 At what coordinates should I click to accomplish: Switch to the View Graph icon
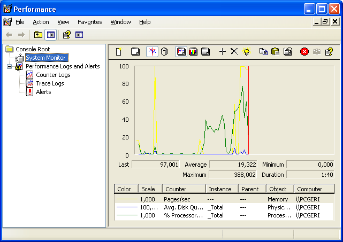[181, 52]
